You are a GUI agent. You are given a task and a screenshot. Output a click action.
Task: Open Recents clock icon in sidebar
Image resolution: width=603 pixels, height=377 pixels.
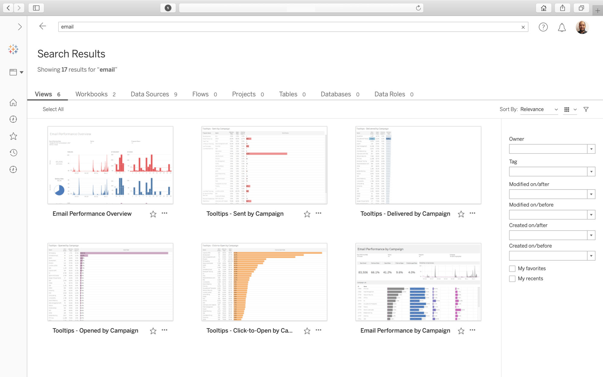[x=13, y=153]
